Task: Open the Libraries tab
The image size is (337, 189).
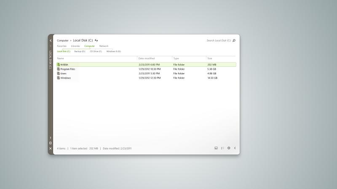Action: (x=75, y=46)
